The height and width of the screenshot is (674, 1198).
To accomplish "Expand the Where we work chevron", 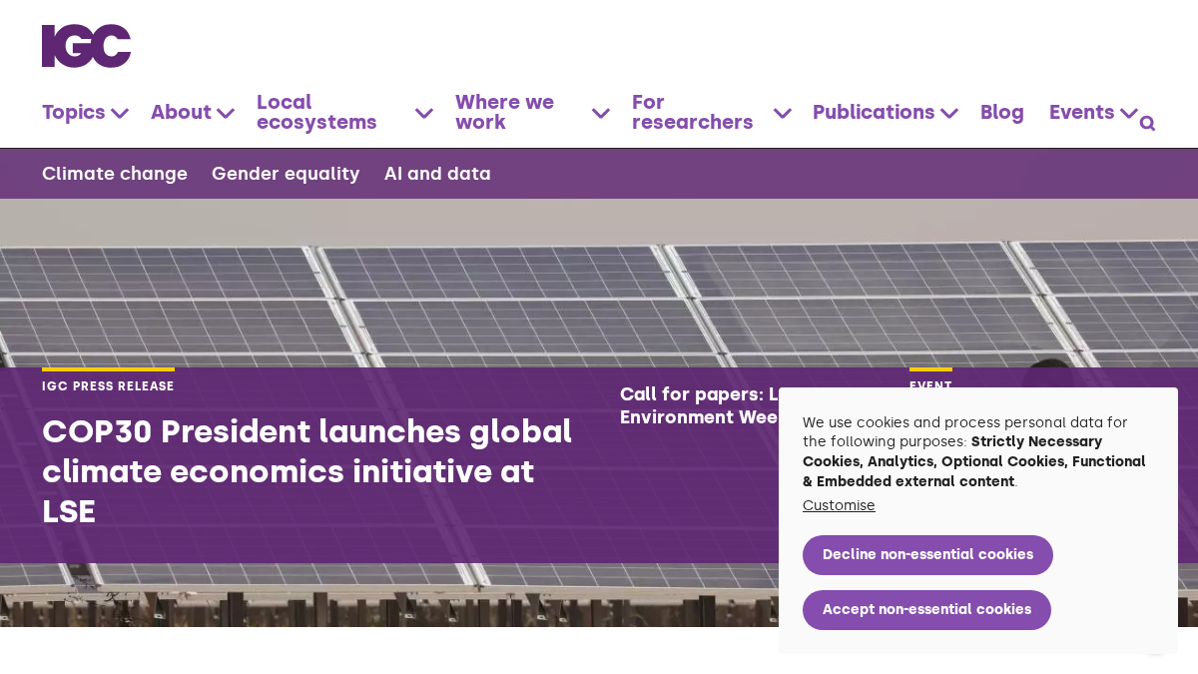I will [601, 114].
